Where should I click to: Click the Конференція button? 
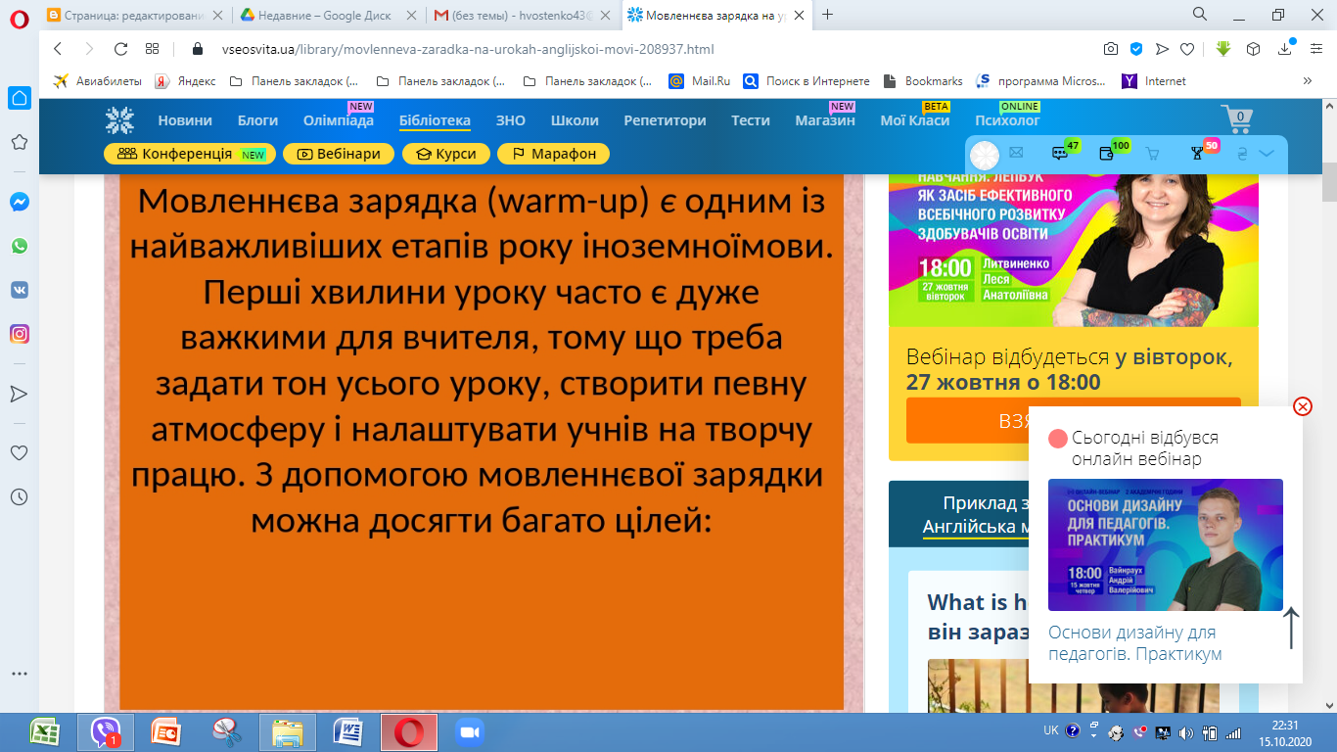pyautogui.click(x=190, y=154)
